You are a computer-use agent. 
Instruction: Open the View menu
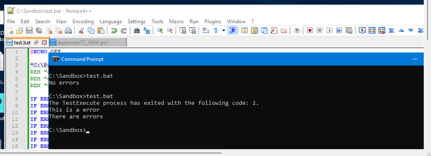(61, 21)
